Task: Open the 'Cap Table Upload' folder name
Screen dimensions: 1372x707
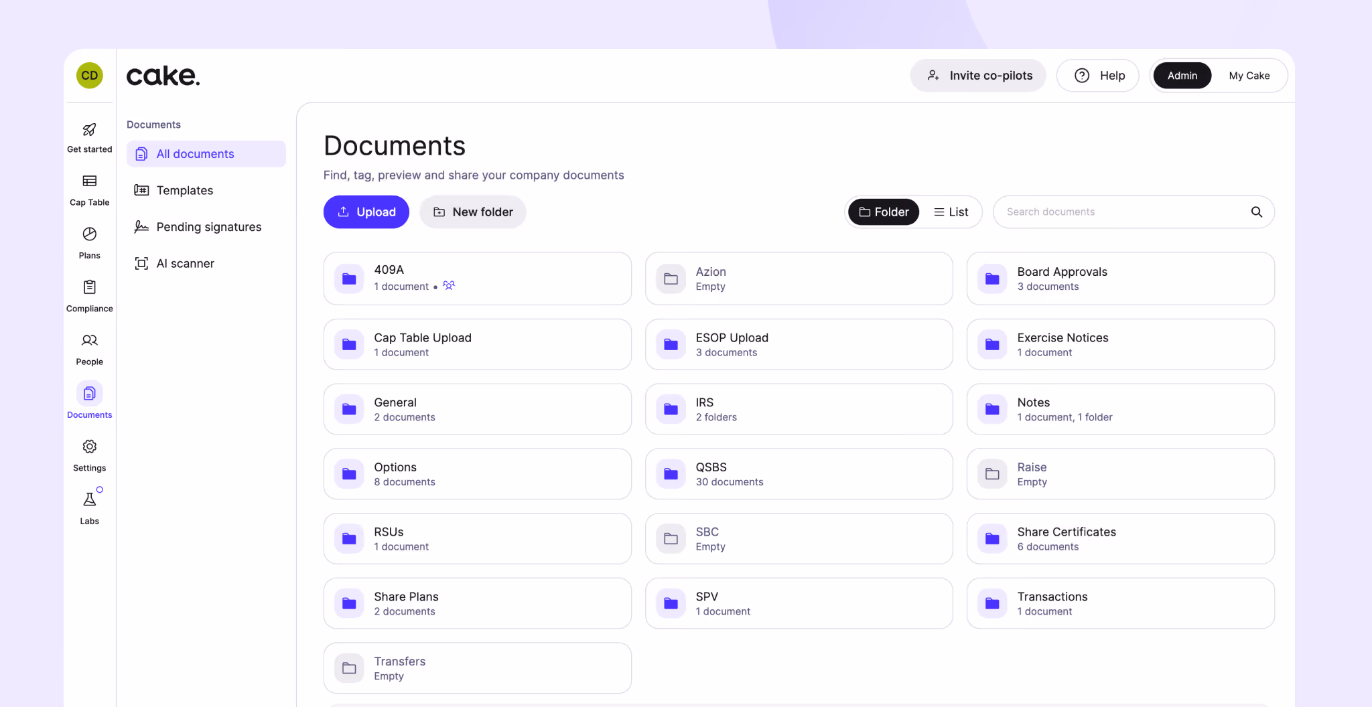Action: point(423,338)
